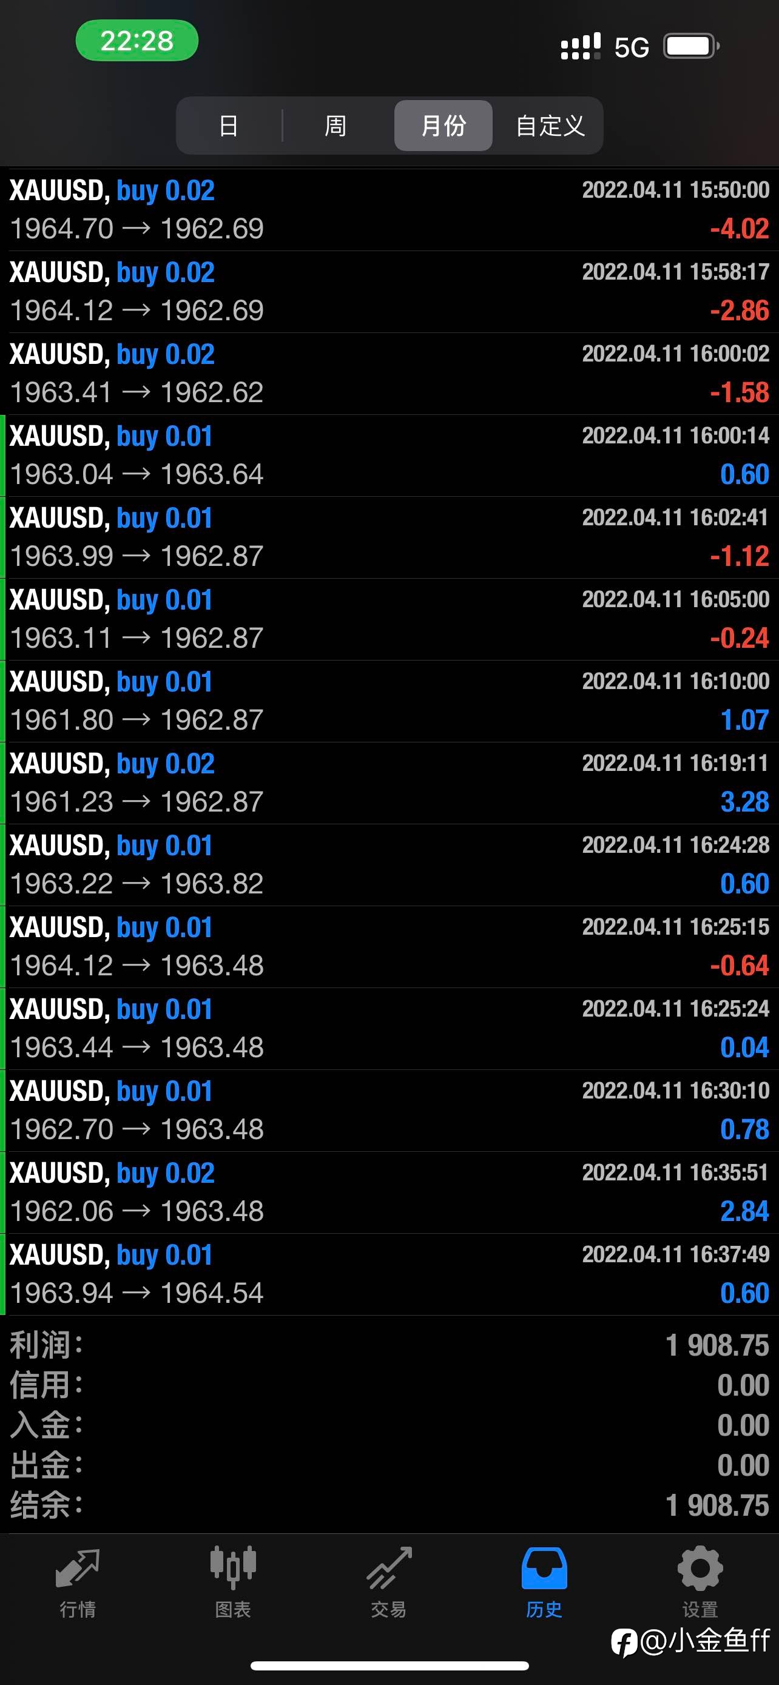
Task: Open the 行情 quotes tab icon
Action: tap(78, 1568)
